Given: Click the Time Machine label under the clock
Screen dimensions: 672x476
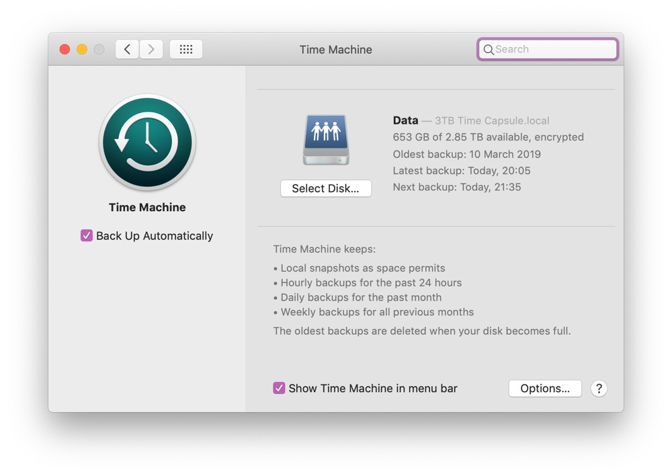Looking at the screenshot, I should coord(147,207).
